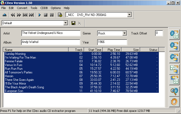The image size is (181, 114).
Task: Extract CD tracks to WAV files icon
Action: click(x=174, y=34)
